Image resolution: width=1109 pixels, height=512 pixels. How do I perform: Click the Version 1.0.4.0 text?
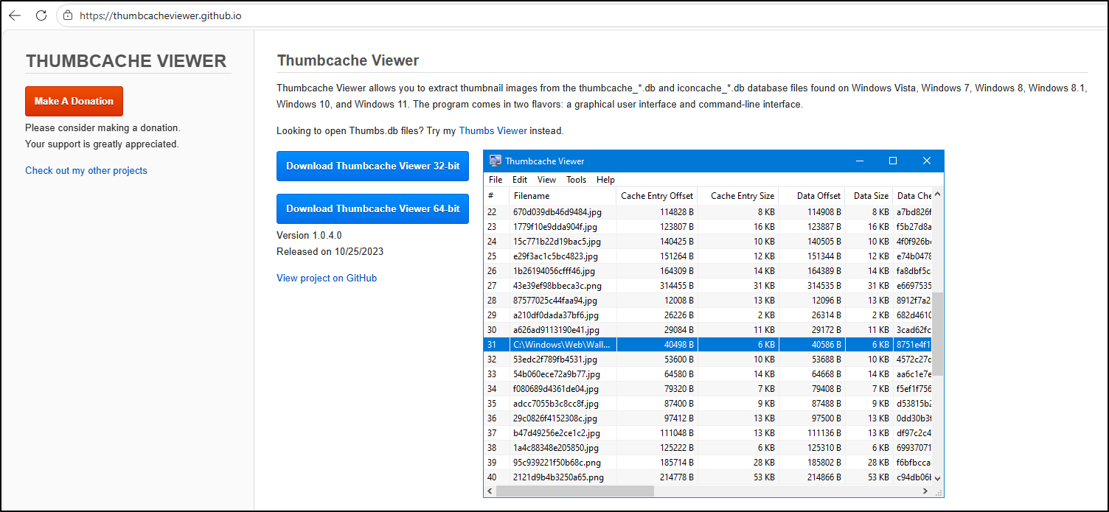pyautogui.click(x=309, y=236)
